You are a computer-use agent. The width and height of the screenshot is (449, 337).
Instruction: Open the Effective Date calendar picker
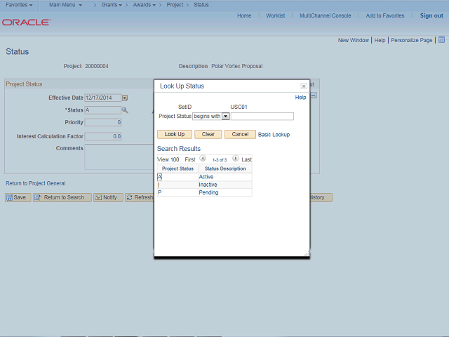click(x=125, y=98)
